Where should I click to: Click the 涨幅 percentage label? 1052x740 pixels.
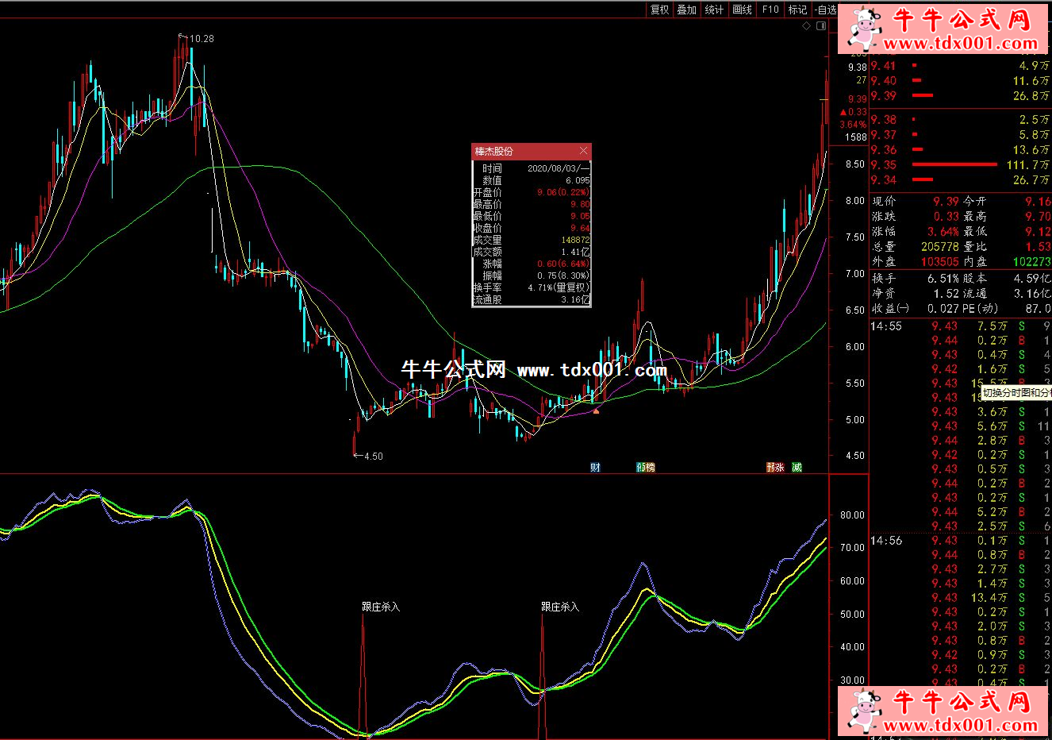coord(884,232)
